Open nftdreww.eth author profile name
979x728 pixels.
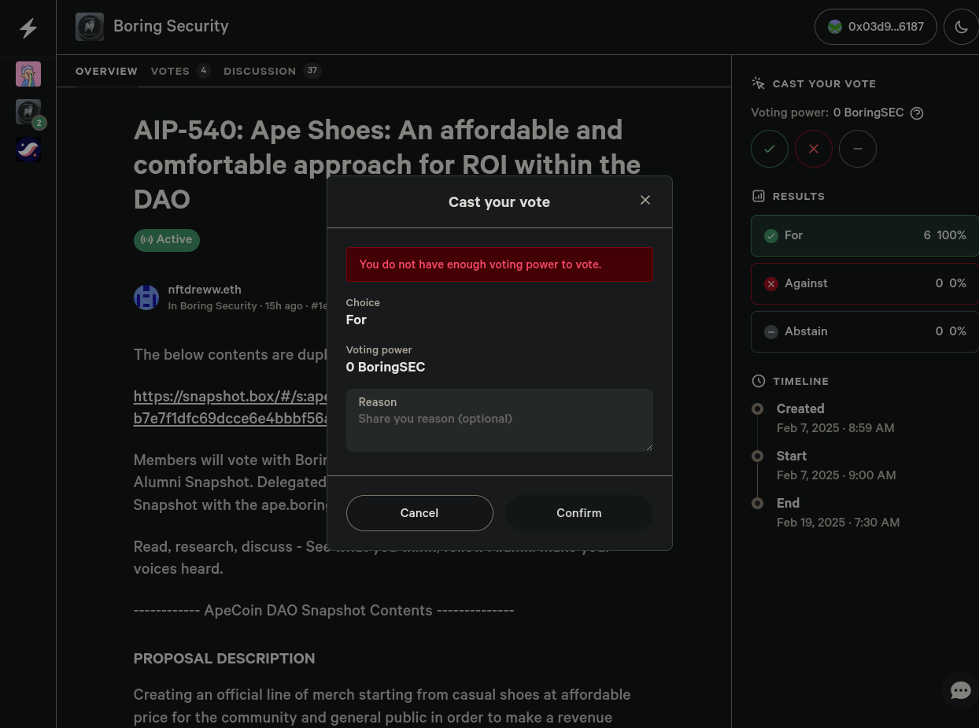point(205,290)
